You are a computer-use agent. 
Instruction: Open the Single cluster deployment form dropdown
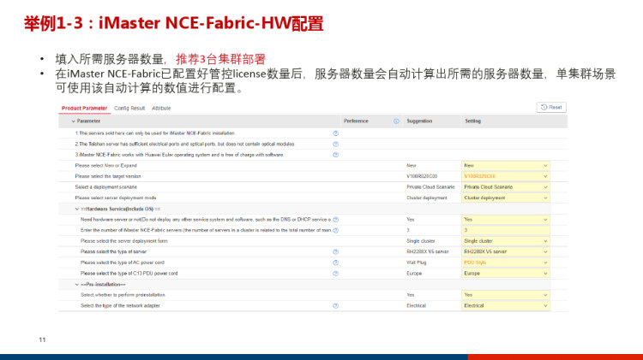point(505,241)
